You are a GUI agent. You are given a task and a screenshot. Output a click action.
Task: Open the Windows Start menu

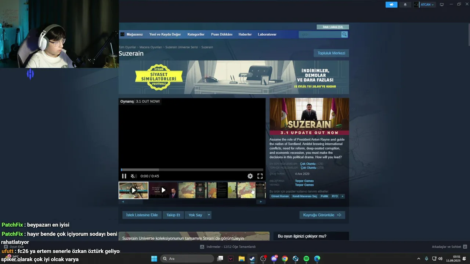pyautogui.click(x=154, y=258)
